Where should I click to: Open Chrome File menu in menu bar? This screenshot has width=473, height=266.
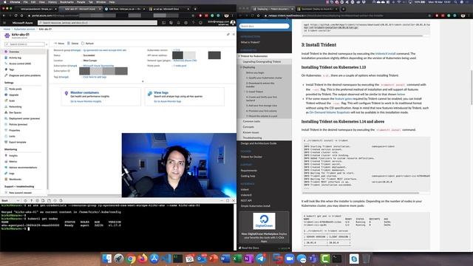click(26, 1)
